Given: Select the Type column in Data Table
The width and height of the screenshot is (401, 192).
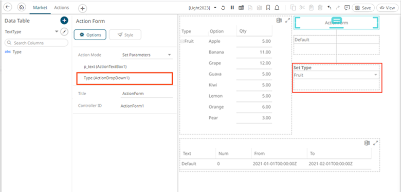Looking at the screenshot, I should pos(17,51).
